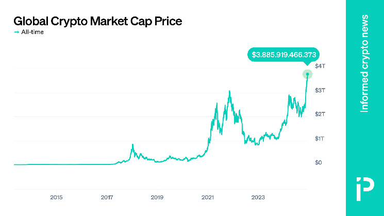
Task: Click the $3.885.919.466.373 price tooltip
Action: [x=283, y=55]
